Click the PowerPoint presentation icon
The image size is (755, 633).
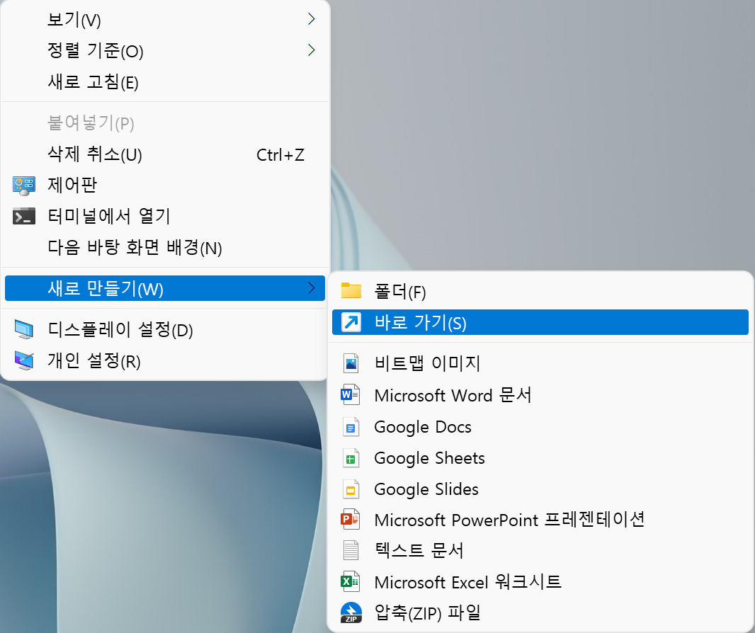351,520
